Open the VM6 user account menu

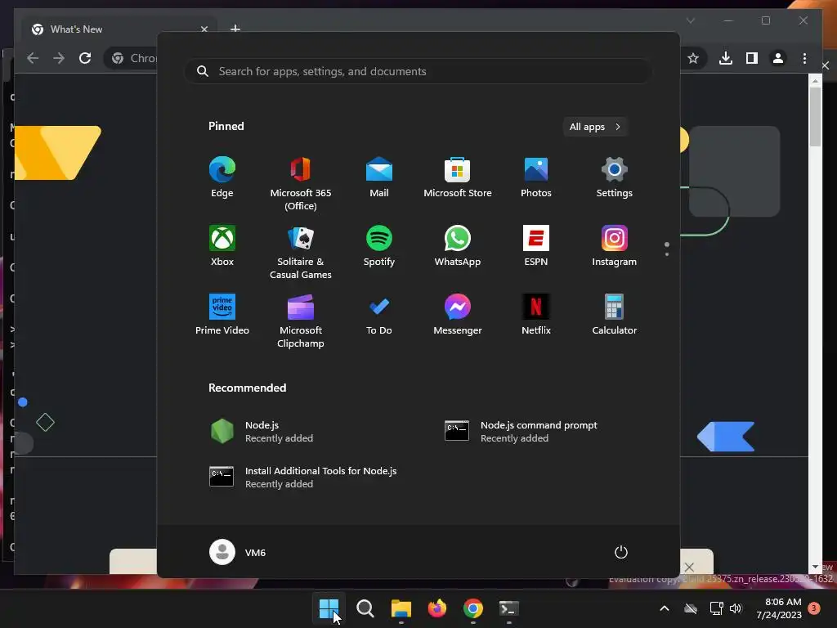pos(238,552)
